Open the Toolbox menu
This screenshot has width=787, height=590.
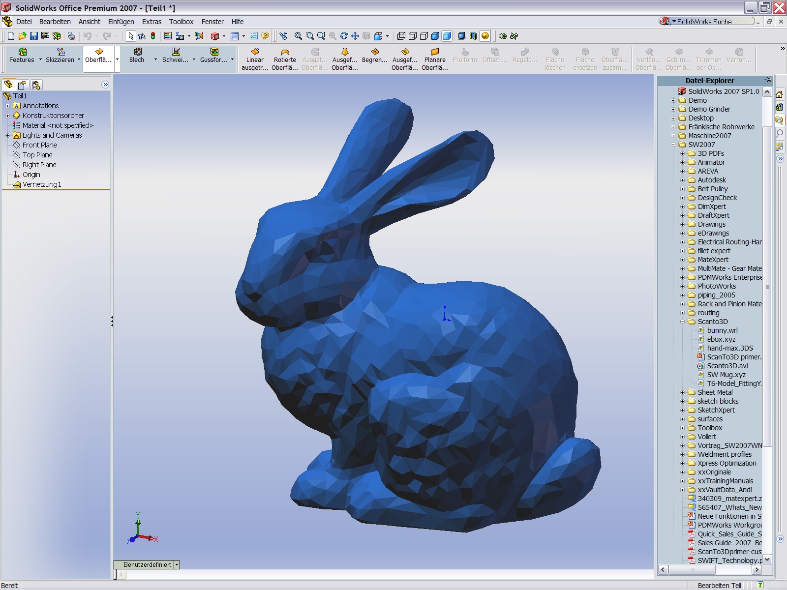[x=181, y=22]
